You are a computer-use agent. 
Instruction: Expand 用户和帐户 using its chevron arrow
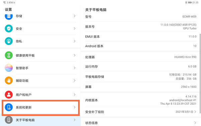pos(75,95)
